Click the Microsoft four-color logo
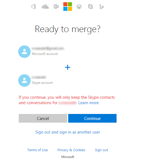This screenshot has width=144, height=161. (68, 7)
